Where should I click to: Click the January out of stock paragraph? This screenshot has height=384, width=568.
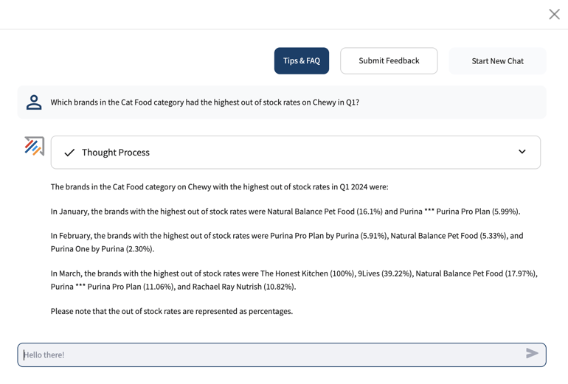[x=285, y=212]
